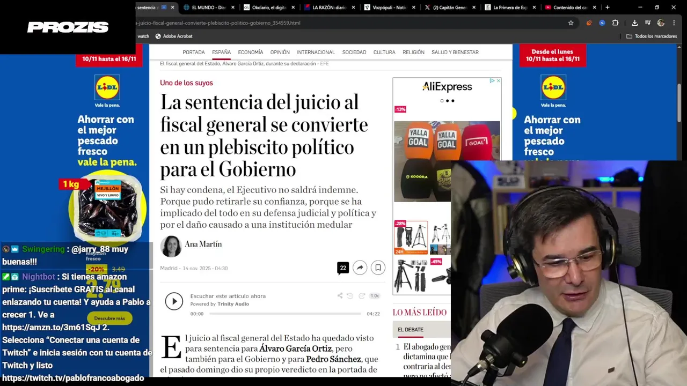Save the article with the bookmark icon
This screenshot has width=687, height=386.
(378, 268)
